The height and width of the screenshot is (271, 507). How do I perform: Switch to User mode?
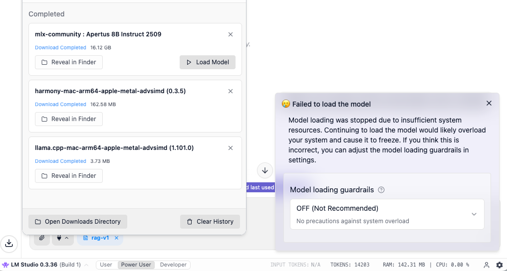106,265
